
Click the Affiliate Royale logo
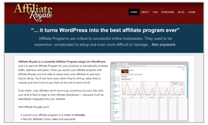(x=33, y=13)
